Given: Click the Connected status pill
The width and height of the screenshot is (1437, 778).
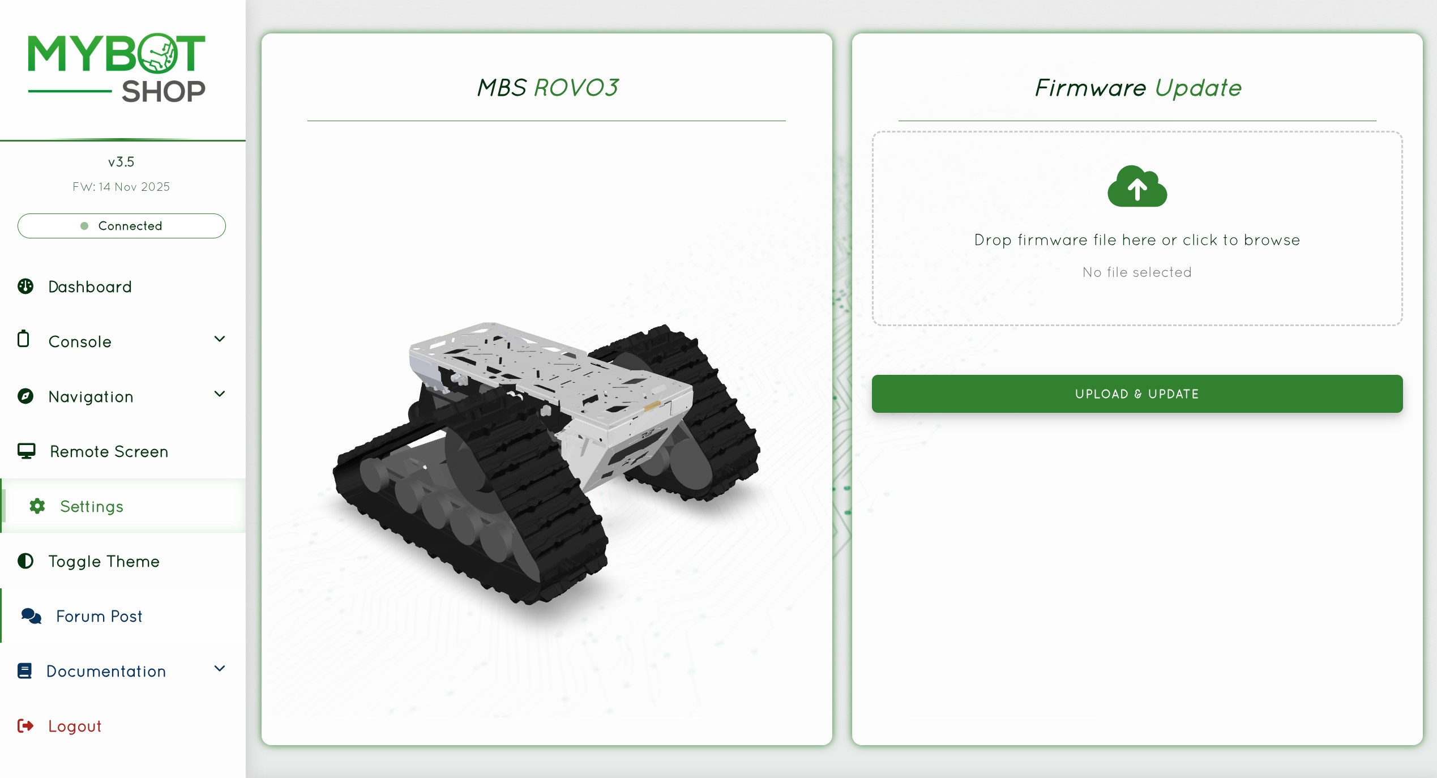Looking at the screenshot, I should [122, 226].
